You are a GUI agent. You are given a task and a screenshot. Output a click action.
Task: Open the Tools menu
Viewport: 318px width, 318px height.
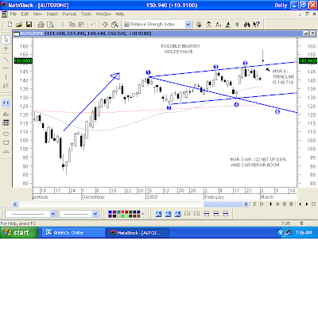86,14
